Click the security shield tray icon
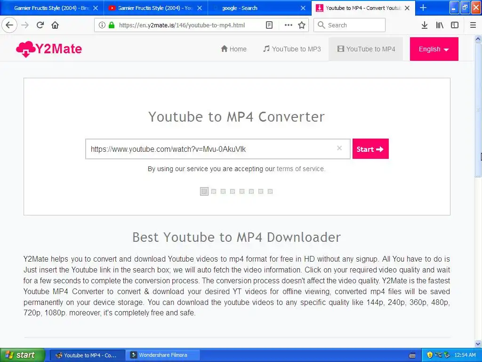 [430, 355]
